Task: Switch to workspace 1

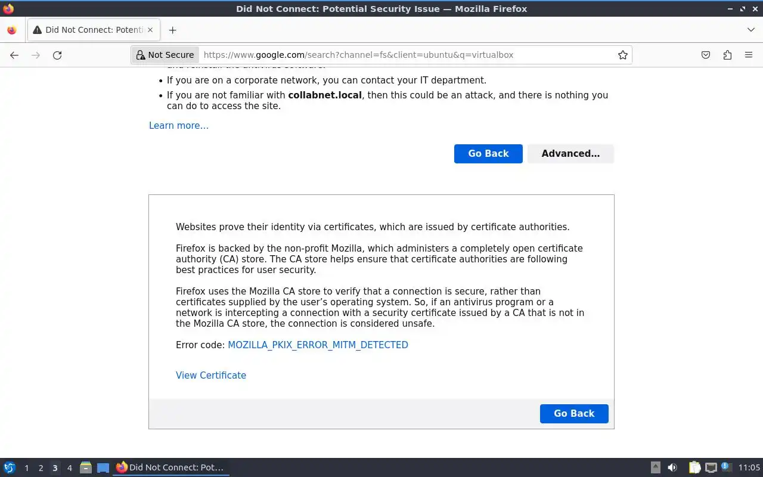Action: click(26, 467)
